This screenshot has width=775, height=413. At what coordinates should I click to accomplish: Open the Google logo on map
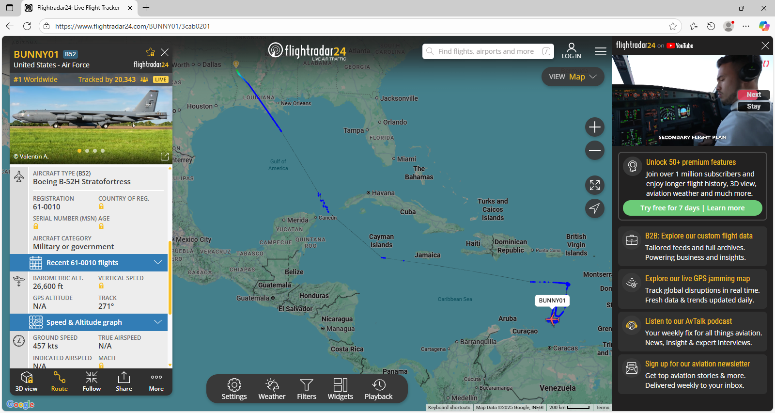pos(20,404)
